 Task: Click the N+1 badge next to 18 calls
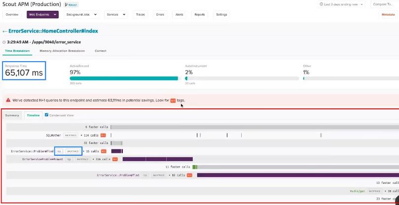coord(189,175)
